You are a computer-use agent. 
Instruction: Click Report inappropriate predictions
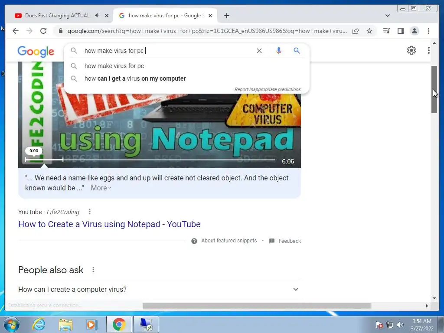coord(267,89)
